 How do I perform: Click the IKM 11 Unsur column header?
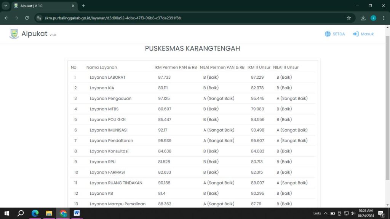click(x=259, y=67)
